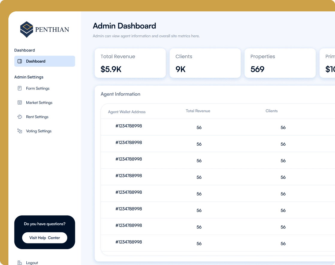The height and width of the screenshot is (265, 335).
Task: Go to Market Settings page
Action: pyautogui.click(x=39, y=103)
